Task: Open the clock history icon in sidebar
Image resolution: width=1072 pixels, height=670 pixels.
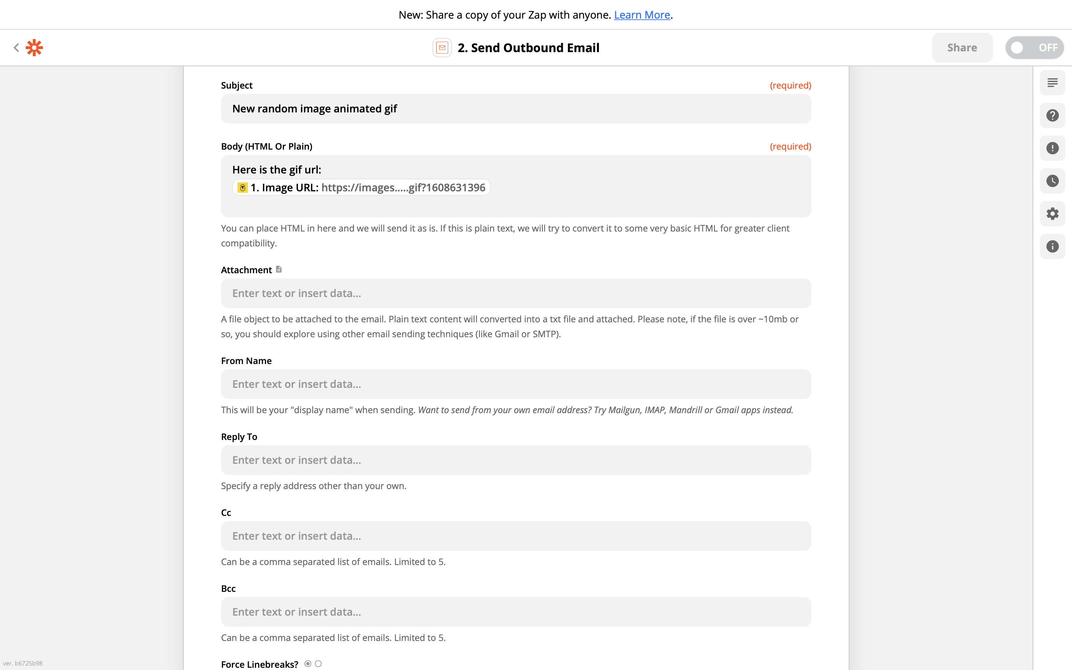Action: (1052, 181)
